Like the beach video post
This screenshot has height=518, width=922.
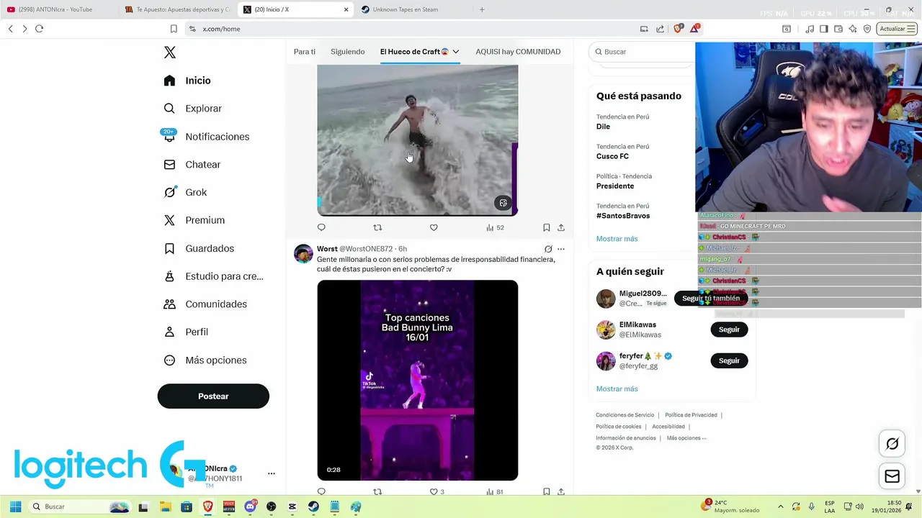pyautogui.click(x=434, y=227)
